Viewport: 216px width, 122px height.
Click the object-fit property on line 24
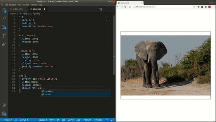point(29,88)
